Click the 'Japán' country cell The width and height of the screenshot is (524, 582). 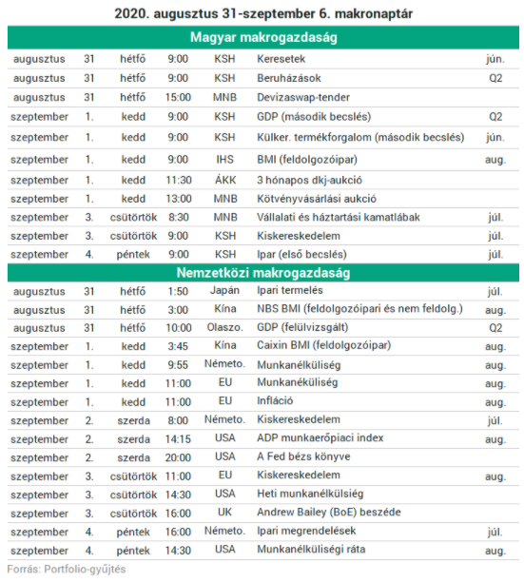pyautogui.click(x=224, y=290)
